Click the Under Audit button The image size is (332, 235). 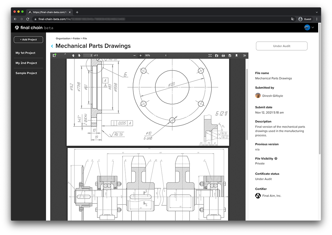point(282,46)
